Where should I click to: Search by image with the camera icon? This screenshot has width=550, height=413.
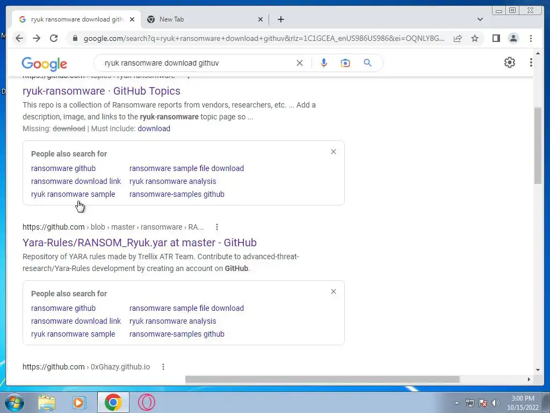(345, 63)
